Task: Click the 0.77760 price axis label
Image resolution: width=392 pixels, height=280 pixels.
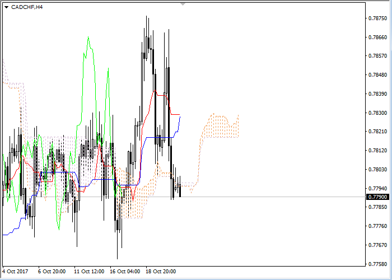Action: (x=378, y=226)
